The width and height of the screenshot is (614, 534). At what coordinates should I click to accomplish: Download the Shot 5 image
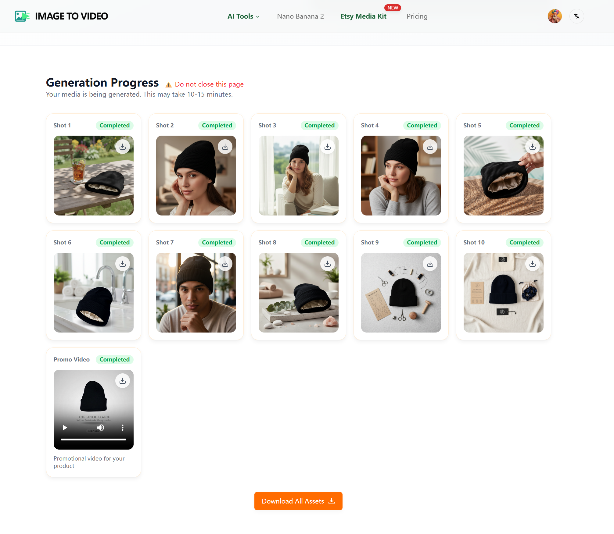click(x=533, y=146)
